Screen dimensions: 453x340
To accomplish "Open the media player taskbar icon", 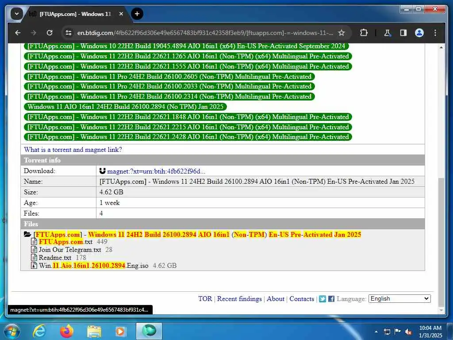I will 120,331.
